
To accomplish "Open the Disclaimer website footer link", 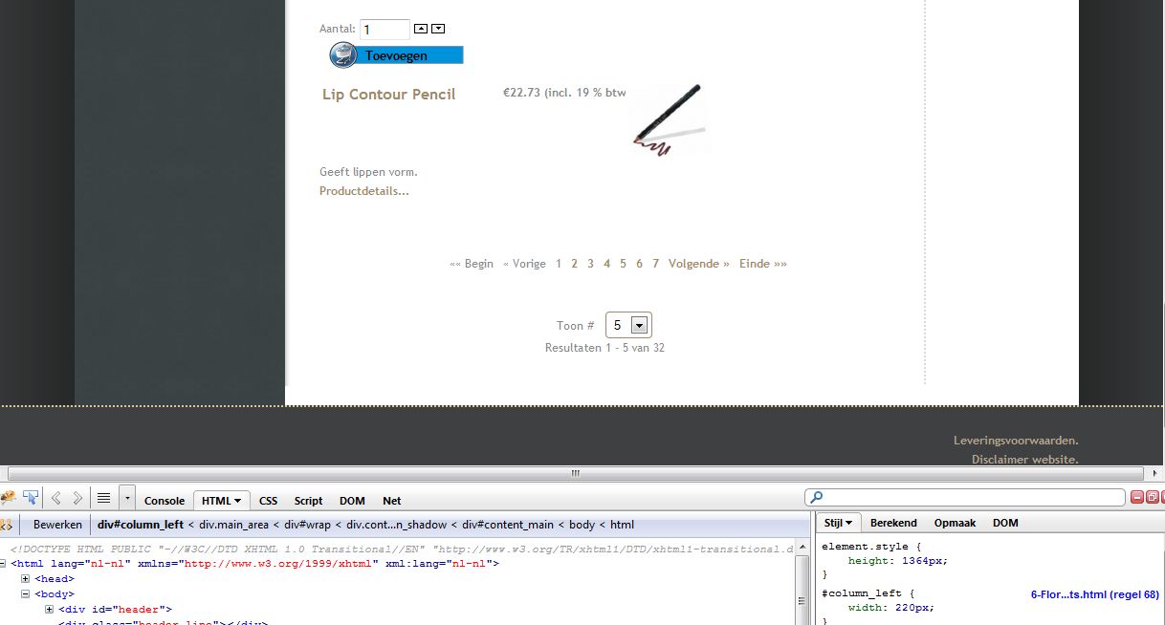I will (x=1025, y=460).
